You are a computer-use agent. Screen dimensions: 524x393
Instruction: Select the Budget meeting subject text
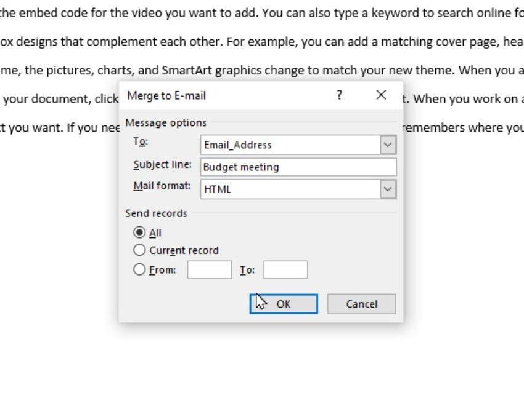click(240, 167)
